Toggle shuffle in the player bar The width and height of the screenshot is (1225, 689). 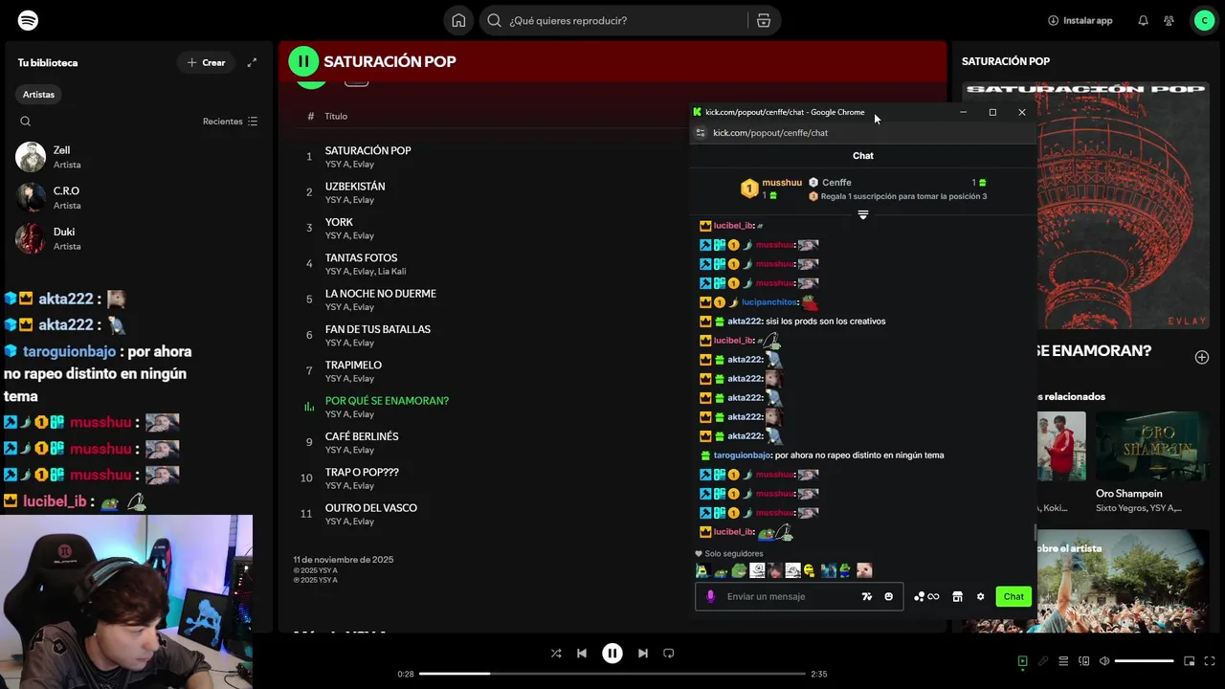(556, 654)
